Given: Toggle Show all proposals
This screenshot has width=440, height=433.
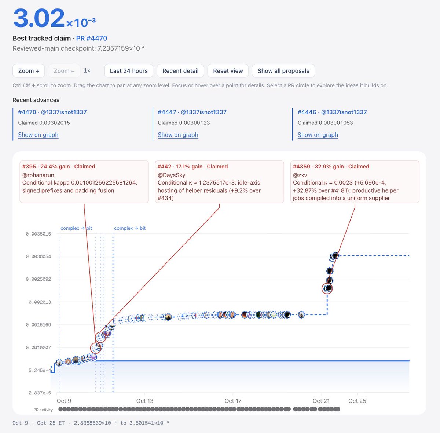Looking at the screenshot, I should (x=283, y=71).
